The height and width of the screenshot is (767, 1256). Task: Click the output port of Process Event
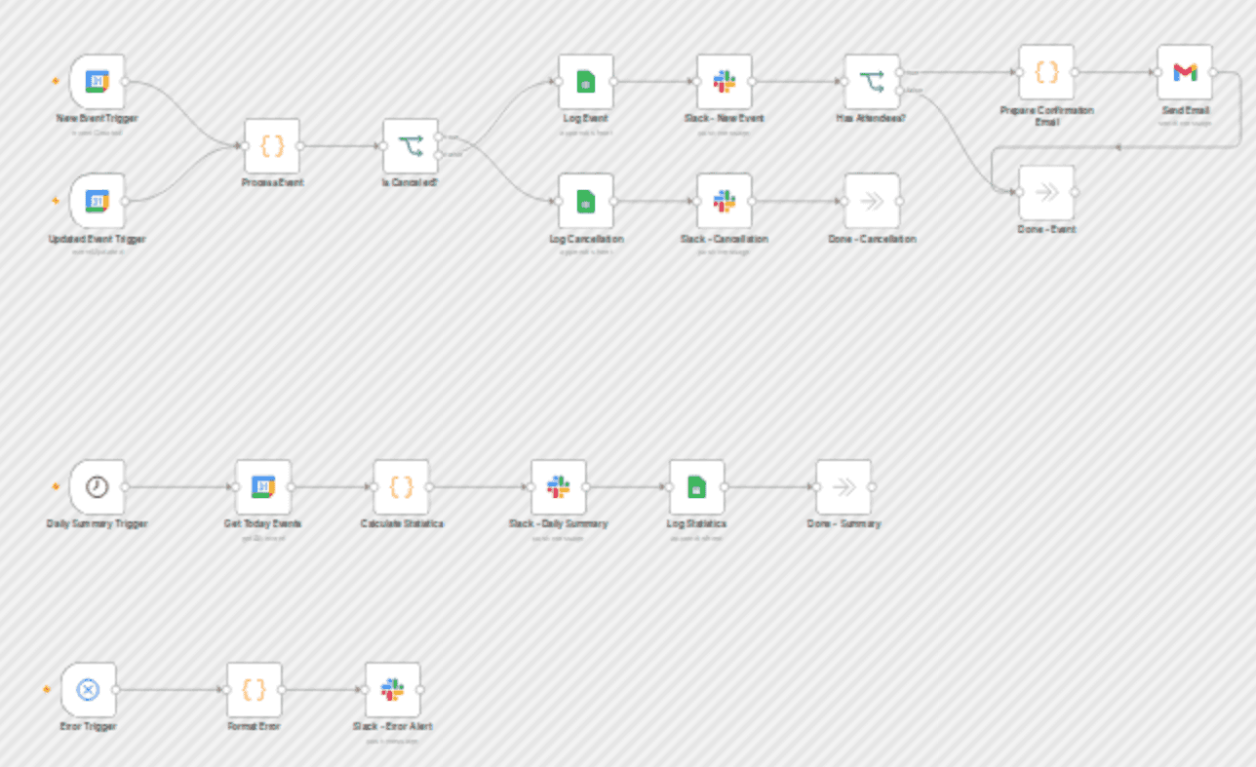tap(300, 146)
